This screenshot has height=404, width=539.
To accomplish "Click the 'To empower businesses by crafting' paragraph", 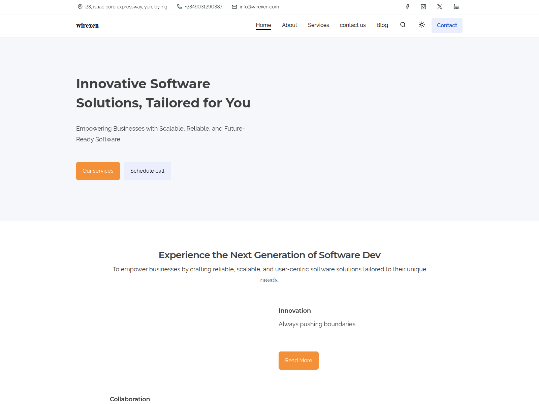I will (x=269, y=275).
